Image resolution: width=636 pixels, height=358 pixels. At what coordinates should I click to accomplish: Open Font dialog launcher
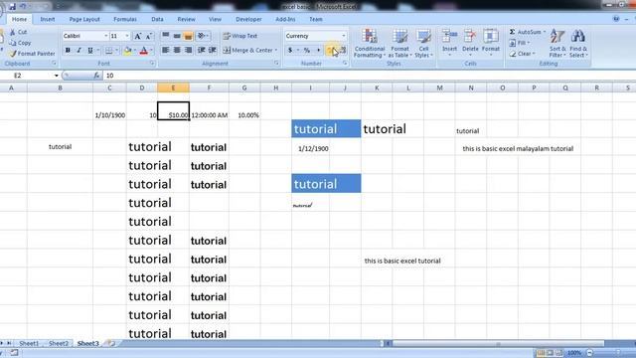[x=152, y=64]
